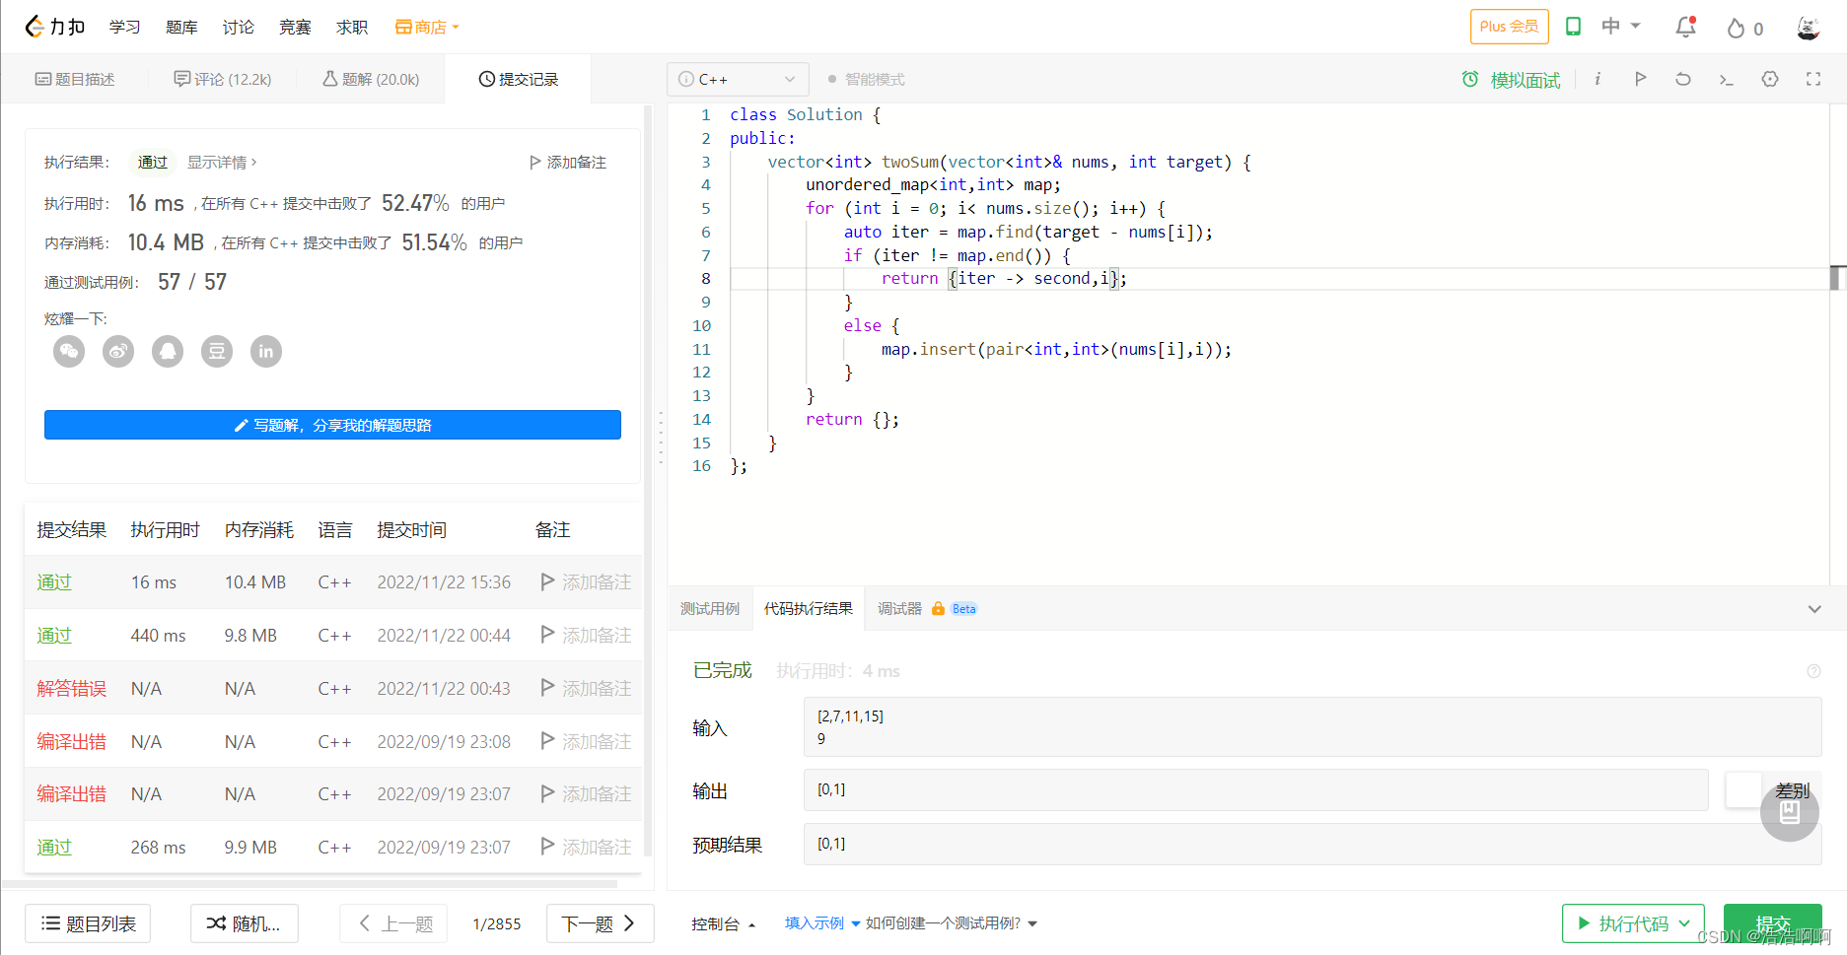
Task: Open the C++ language dropdown
Action: pyautogui.click(x=738, y=79)
